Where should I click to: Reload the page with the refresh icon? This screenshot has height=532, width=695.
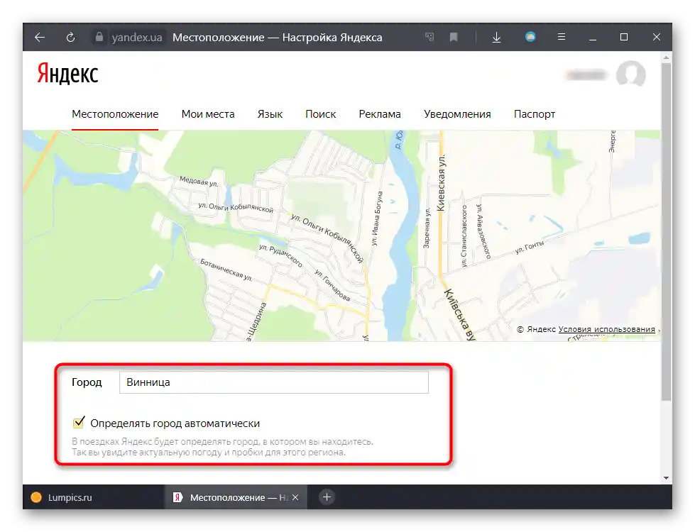coord(70,37)
